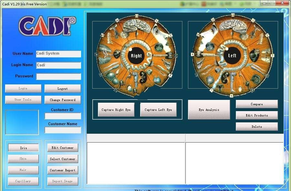This screenshot has height=191, width=291.
Task: Minimize the Cadi window
Action: click(264, 3)
